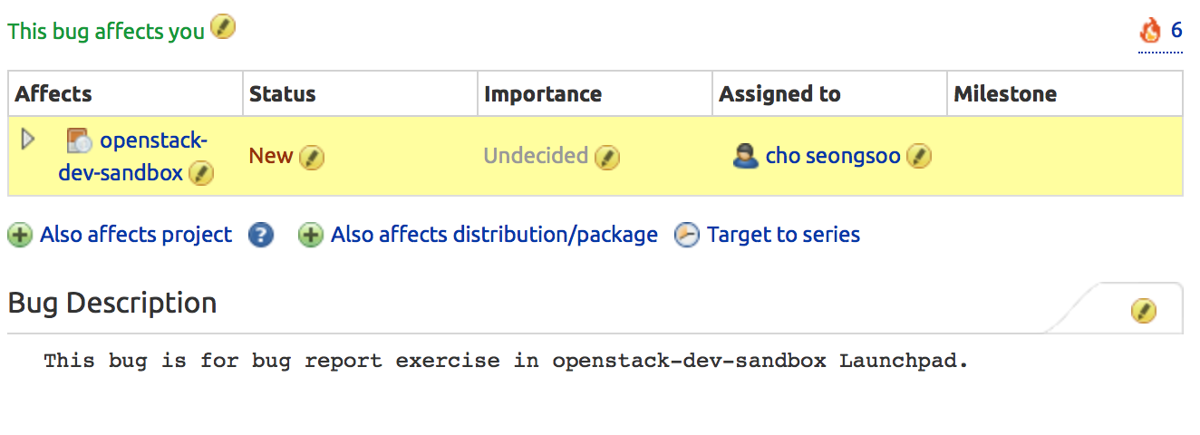
Task: Click the Target to series link
Action: pyautogui.click(x=783, y=235)
